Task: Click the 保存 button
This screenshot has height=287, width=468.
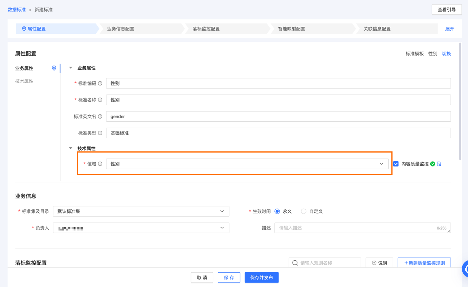Action: click(229, 278)
